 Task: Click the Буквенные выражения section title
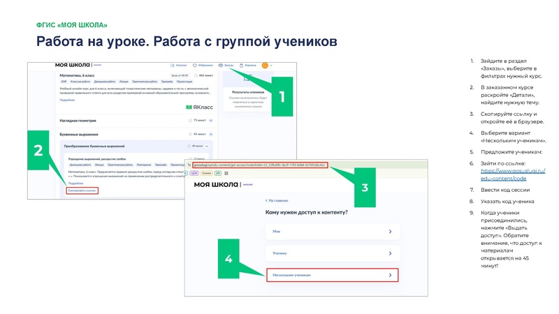click(x=79, y=135)
